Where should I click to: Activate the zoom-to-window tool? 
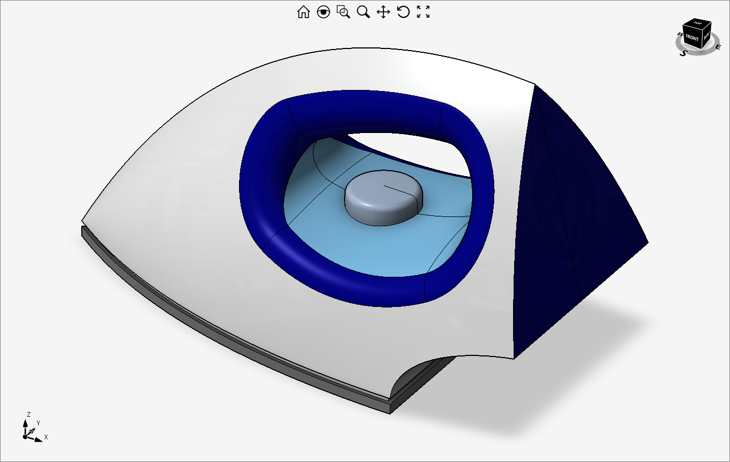click(343, 12)
